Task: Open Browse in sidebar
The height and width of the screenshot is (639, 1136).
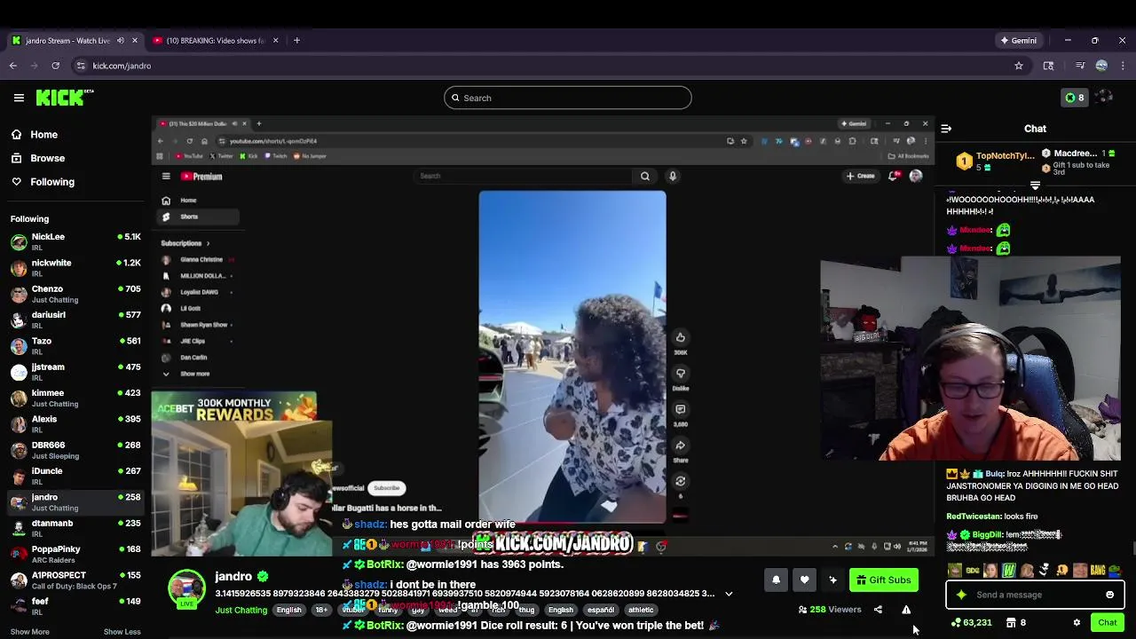Action: 37,158
